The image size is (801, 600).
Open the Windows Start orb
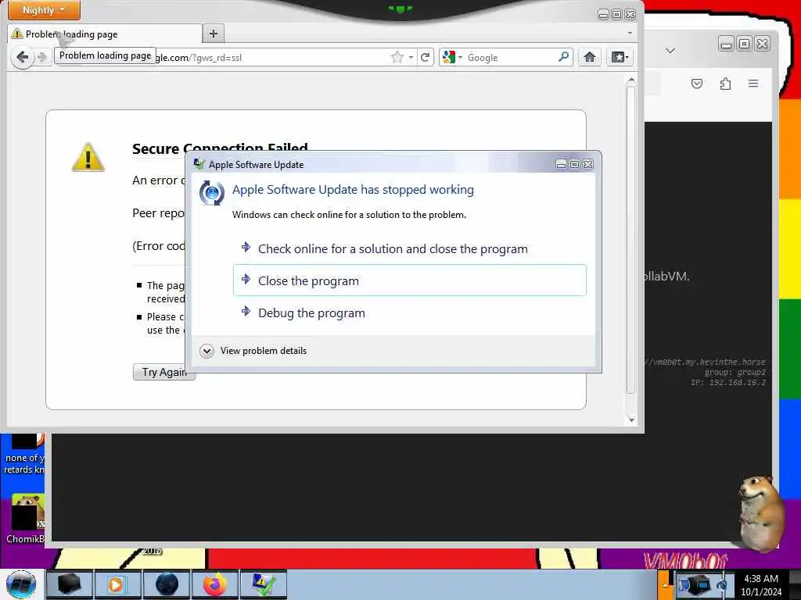(x=21, y=584)
